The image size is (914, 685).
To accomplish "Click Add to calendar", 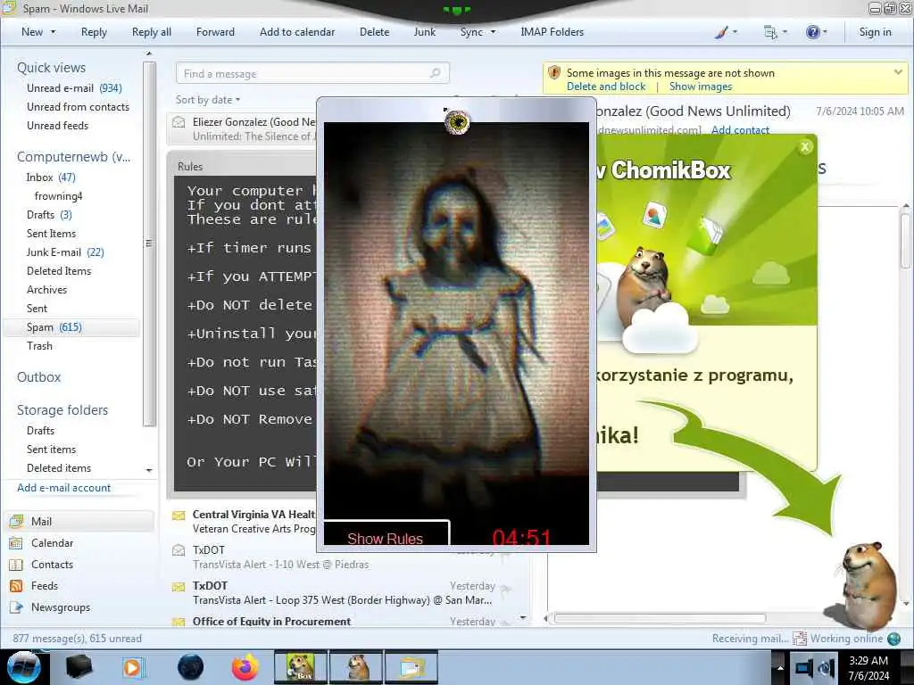I will [x=297, y=32].
